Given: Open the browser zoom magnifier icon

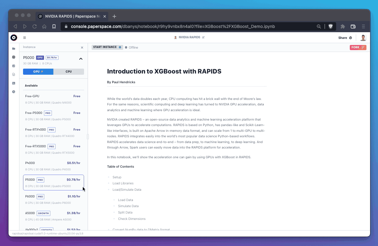Looking at the screenshot, I should click(x=319, y=26).
